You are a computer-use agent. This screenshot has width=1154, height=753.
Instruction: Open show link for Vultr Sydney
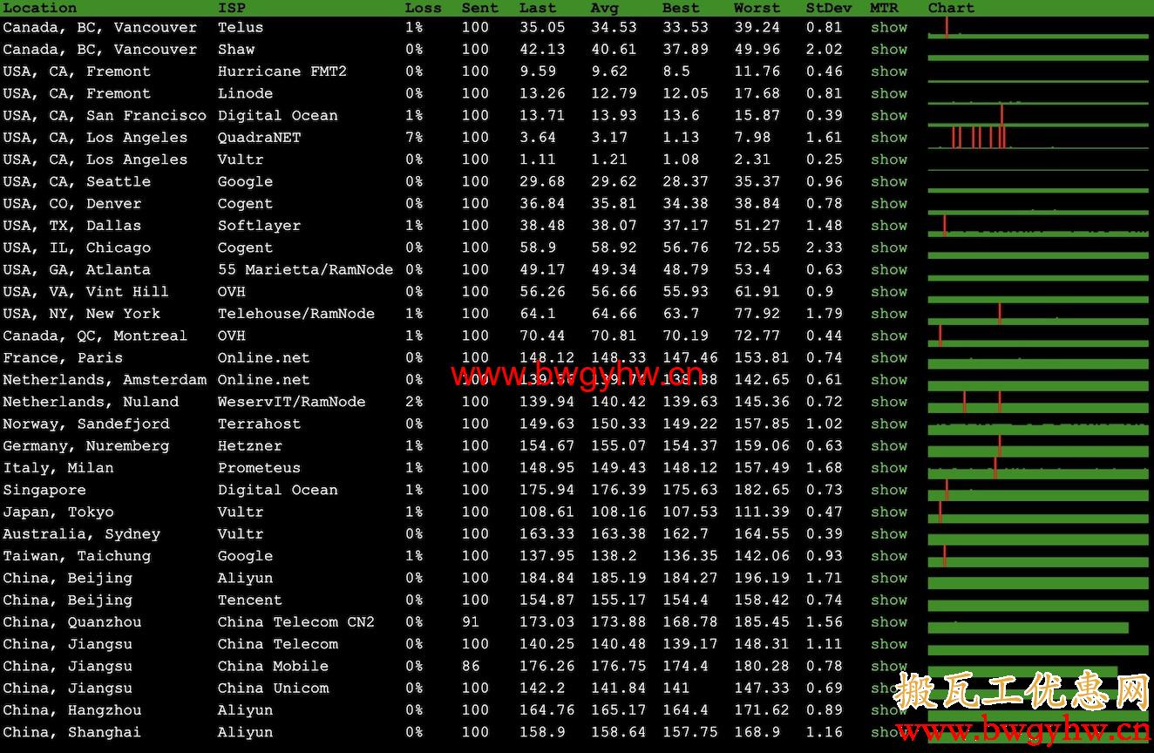(x=889, y=533)
